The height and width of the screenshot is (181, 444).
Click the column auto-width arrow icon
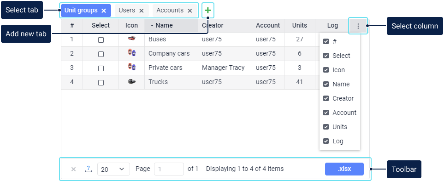89,169
